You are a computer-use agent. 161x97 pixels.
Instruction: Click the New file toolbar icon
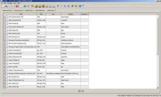pos(3,6)
